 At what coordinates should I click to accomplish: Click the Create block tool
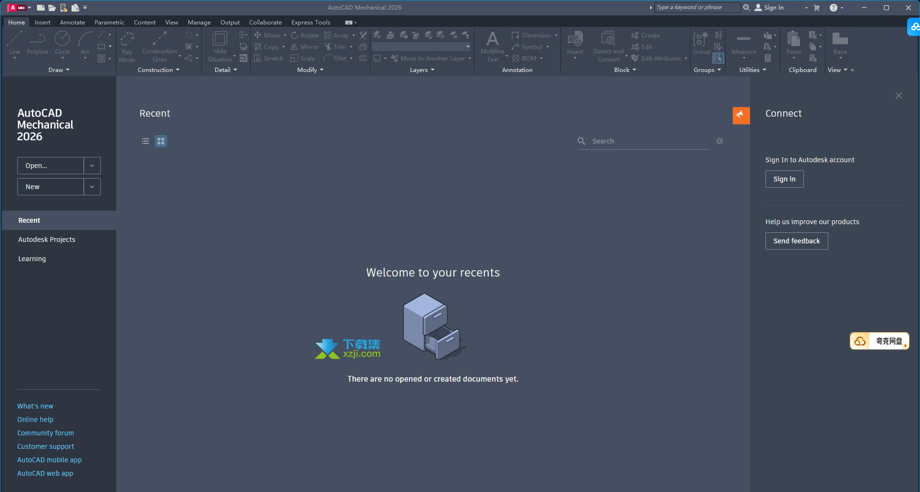(x=645, y=35)
